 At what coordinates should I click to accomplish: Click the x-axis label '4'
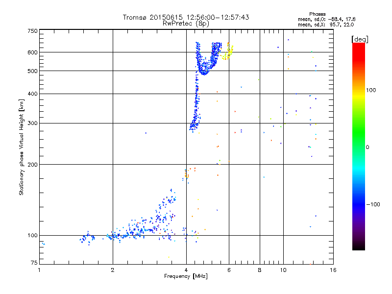(186, 270)
